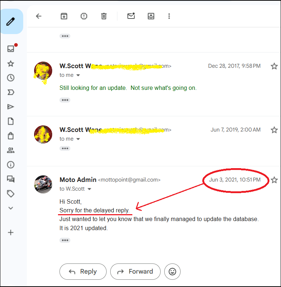Show recipient details for Dec 28, 2017 message
The width and height of the screenshot is (281, 287).
click(78, 75)
